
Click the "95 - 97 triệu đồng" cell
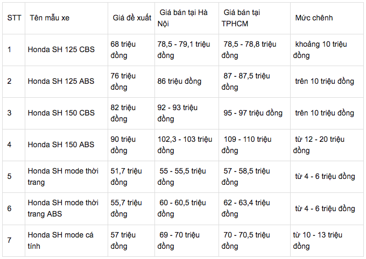[254, 113]
